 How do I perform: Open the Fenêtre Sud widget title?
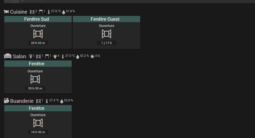pos(38,19)
